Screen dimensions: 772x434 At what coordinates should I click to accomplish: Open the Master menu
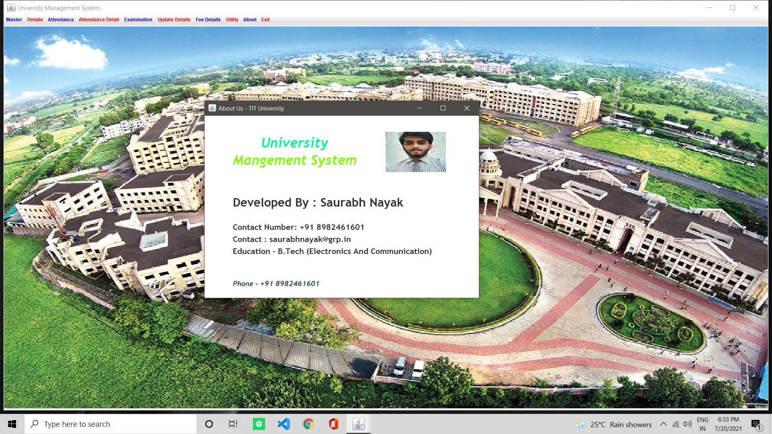[14, 20]
